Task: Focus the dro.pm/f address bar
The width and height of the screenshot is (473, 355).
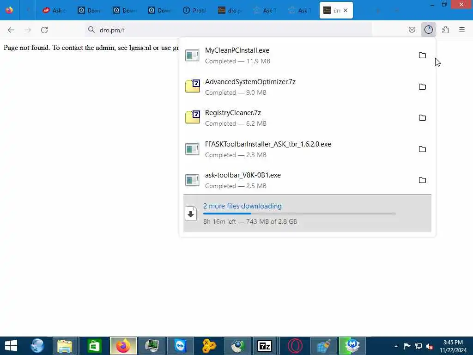Action: pos(228,30)
